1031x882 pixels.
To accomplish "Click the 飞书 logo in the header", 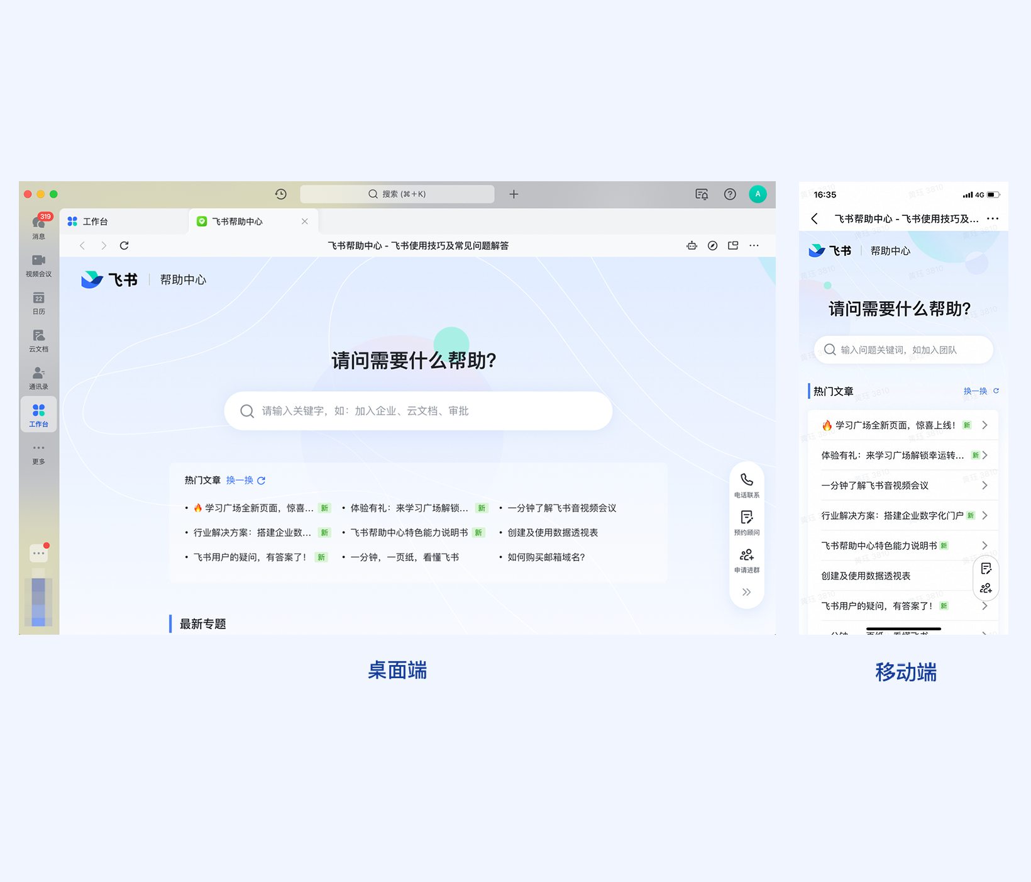I will point(110,279).
